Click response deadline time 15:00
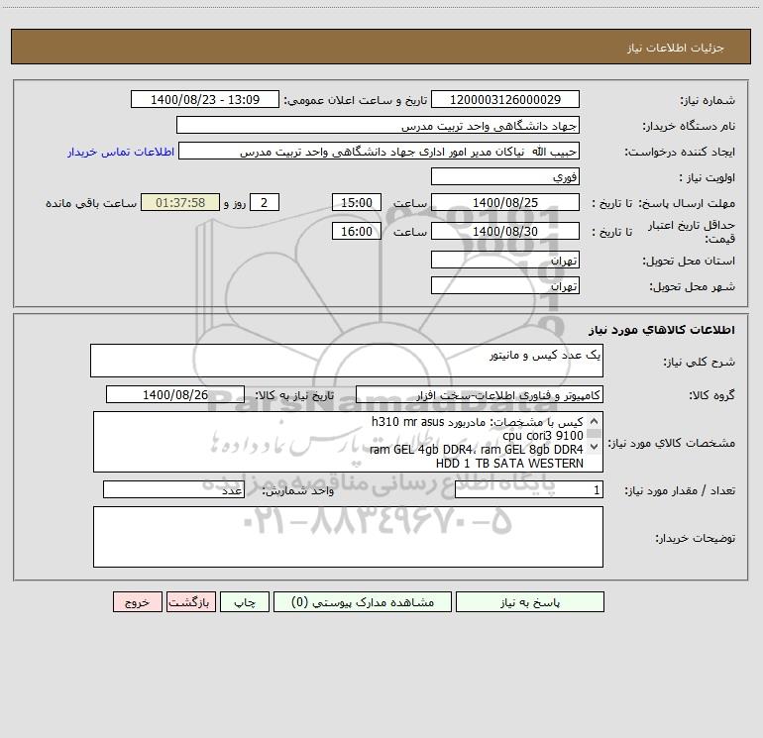This screenshot has height=738, width=763. (356, 202)
